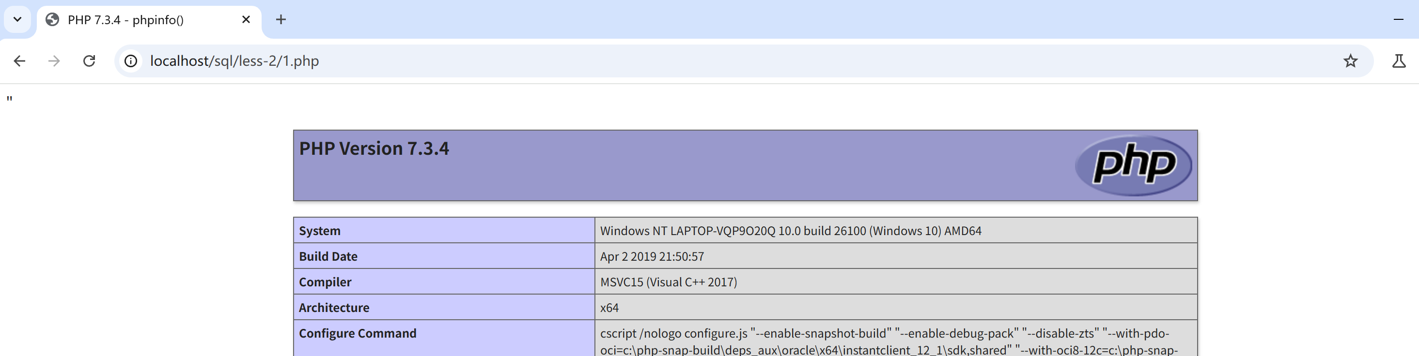Click the Architecture row label

click(x=334, y=308)
